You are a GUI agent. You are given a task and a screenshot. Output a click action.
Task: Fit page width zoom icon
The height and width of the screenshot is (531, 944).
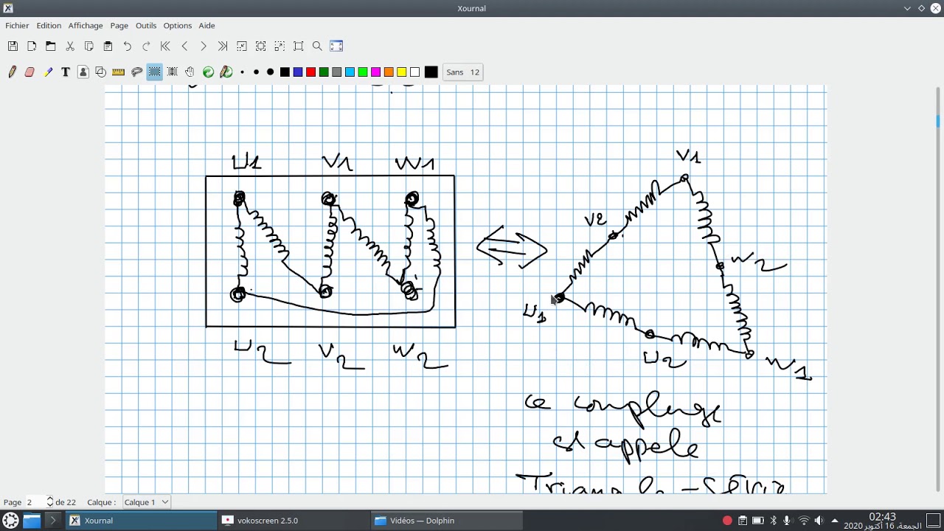(x=261, y=46)
